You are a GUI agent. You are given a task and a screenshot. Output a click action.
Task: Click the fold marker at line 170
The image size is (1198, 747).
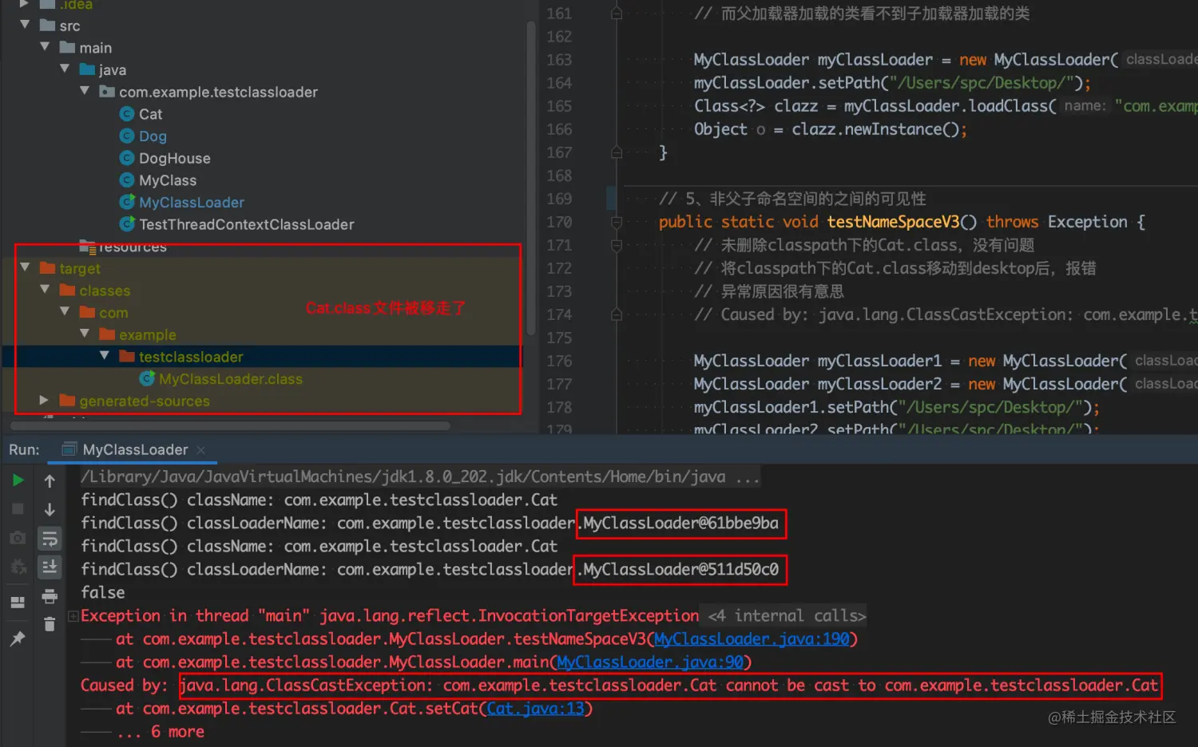point(617,222)
